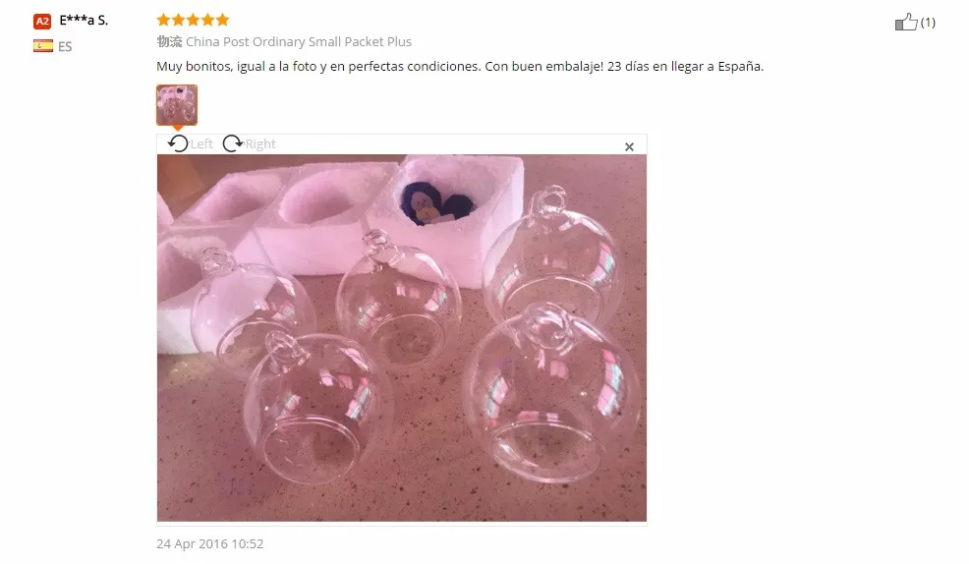The height and width of the screenshot is (564, 969).
Task: Click the enlarged photo of glass globes
Action: coord(402,338)
